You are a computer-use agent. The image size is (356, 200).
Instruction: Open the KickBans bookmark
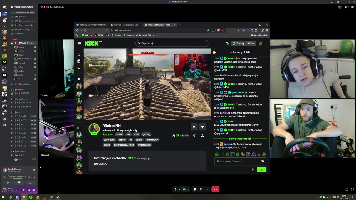(116, 35)
